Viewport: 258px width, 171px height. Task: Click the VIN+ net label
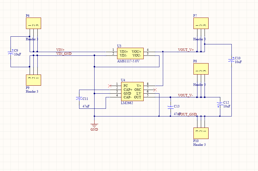tap(60, 50)
